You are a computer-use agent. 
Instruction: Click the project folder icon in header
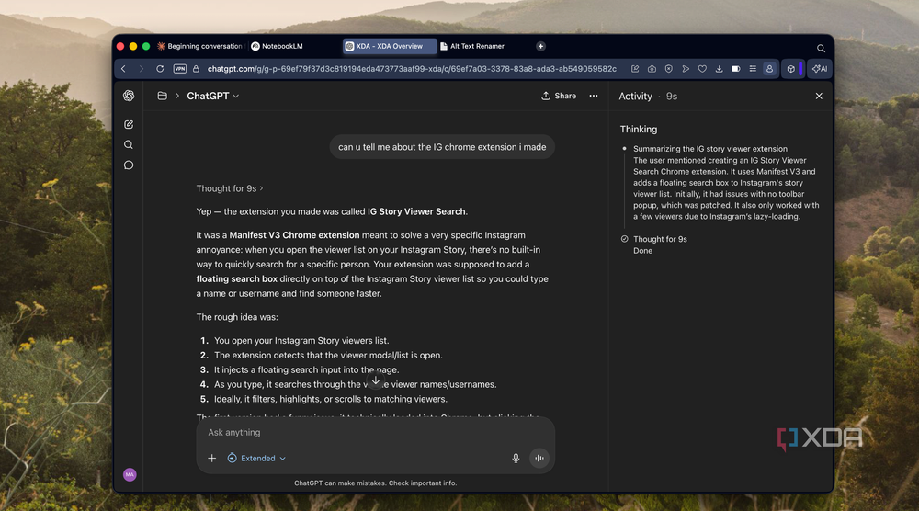(163, 96)
